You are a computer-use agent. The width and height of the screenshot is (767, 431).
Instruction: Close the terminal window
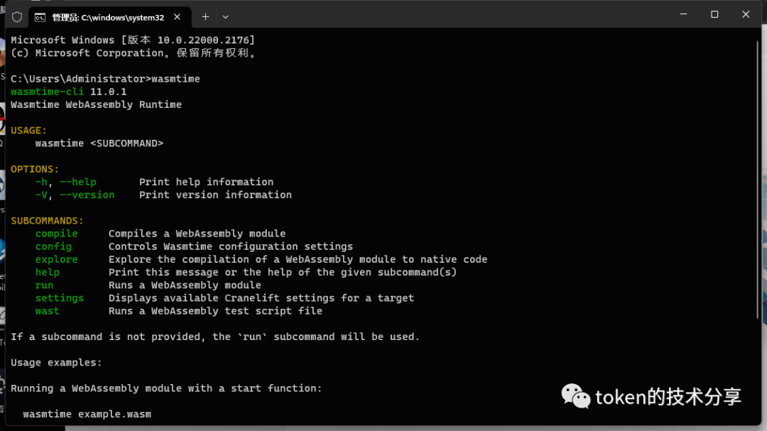click(746, 14)
